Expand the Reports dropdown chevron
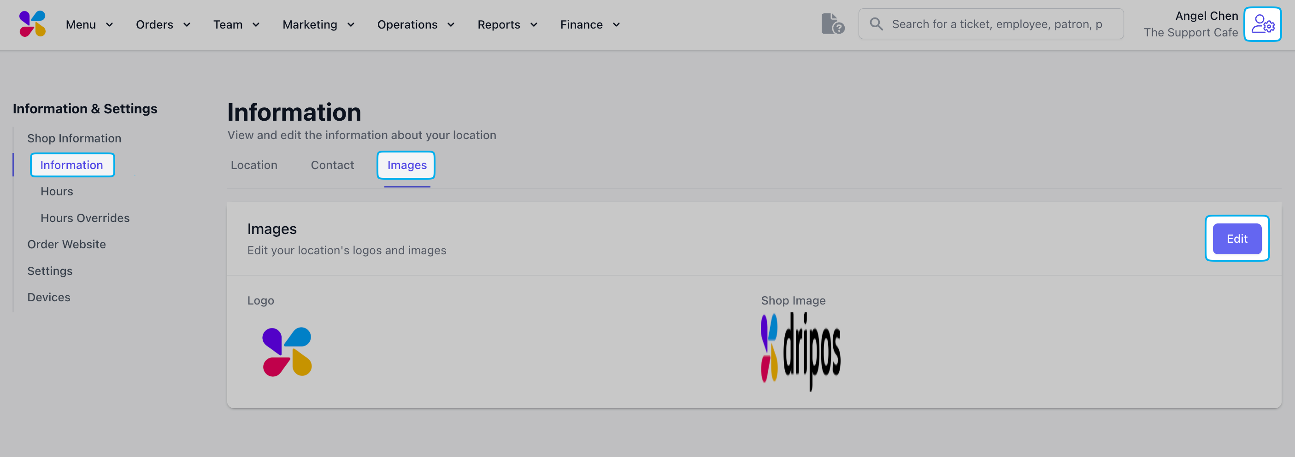 coord(534,24)
